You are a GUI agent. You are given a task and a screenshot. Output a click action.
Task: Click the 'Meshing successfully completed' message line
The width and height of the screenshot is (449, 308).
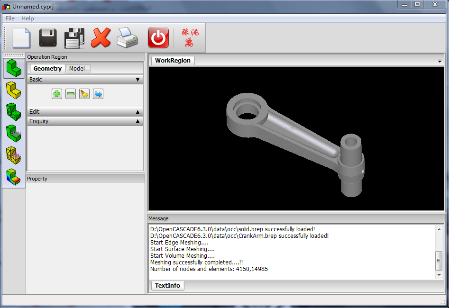pyautogui.click(x=196, y=263)
